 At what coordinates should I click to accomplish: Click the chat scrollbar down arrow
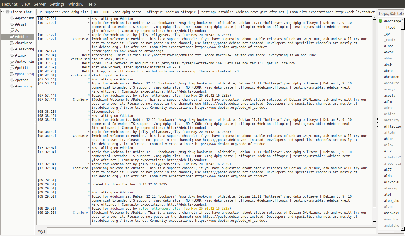(374, 223)
